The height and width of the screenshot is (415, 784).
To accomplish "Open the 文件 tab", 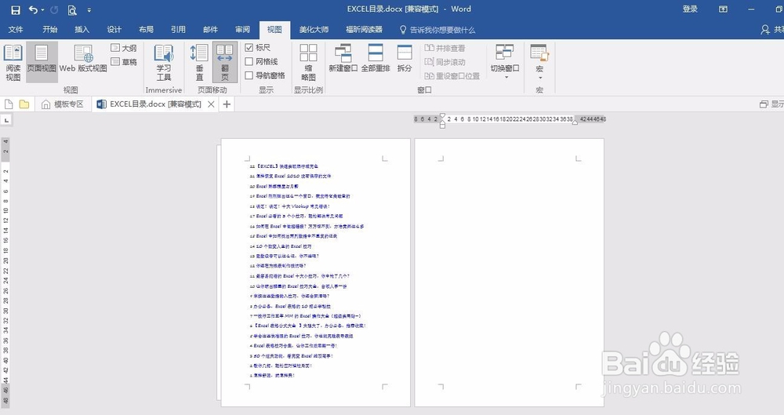I will [x=16, y=30].
